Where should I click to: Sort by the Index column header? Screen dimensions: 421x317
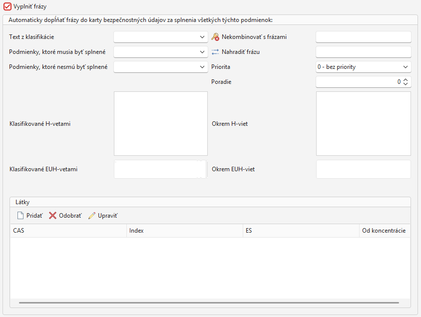(x=185, y=231)
